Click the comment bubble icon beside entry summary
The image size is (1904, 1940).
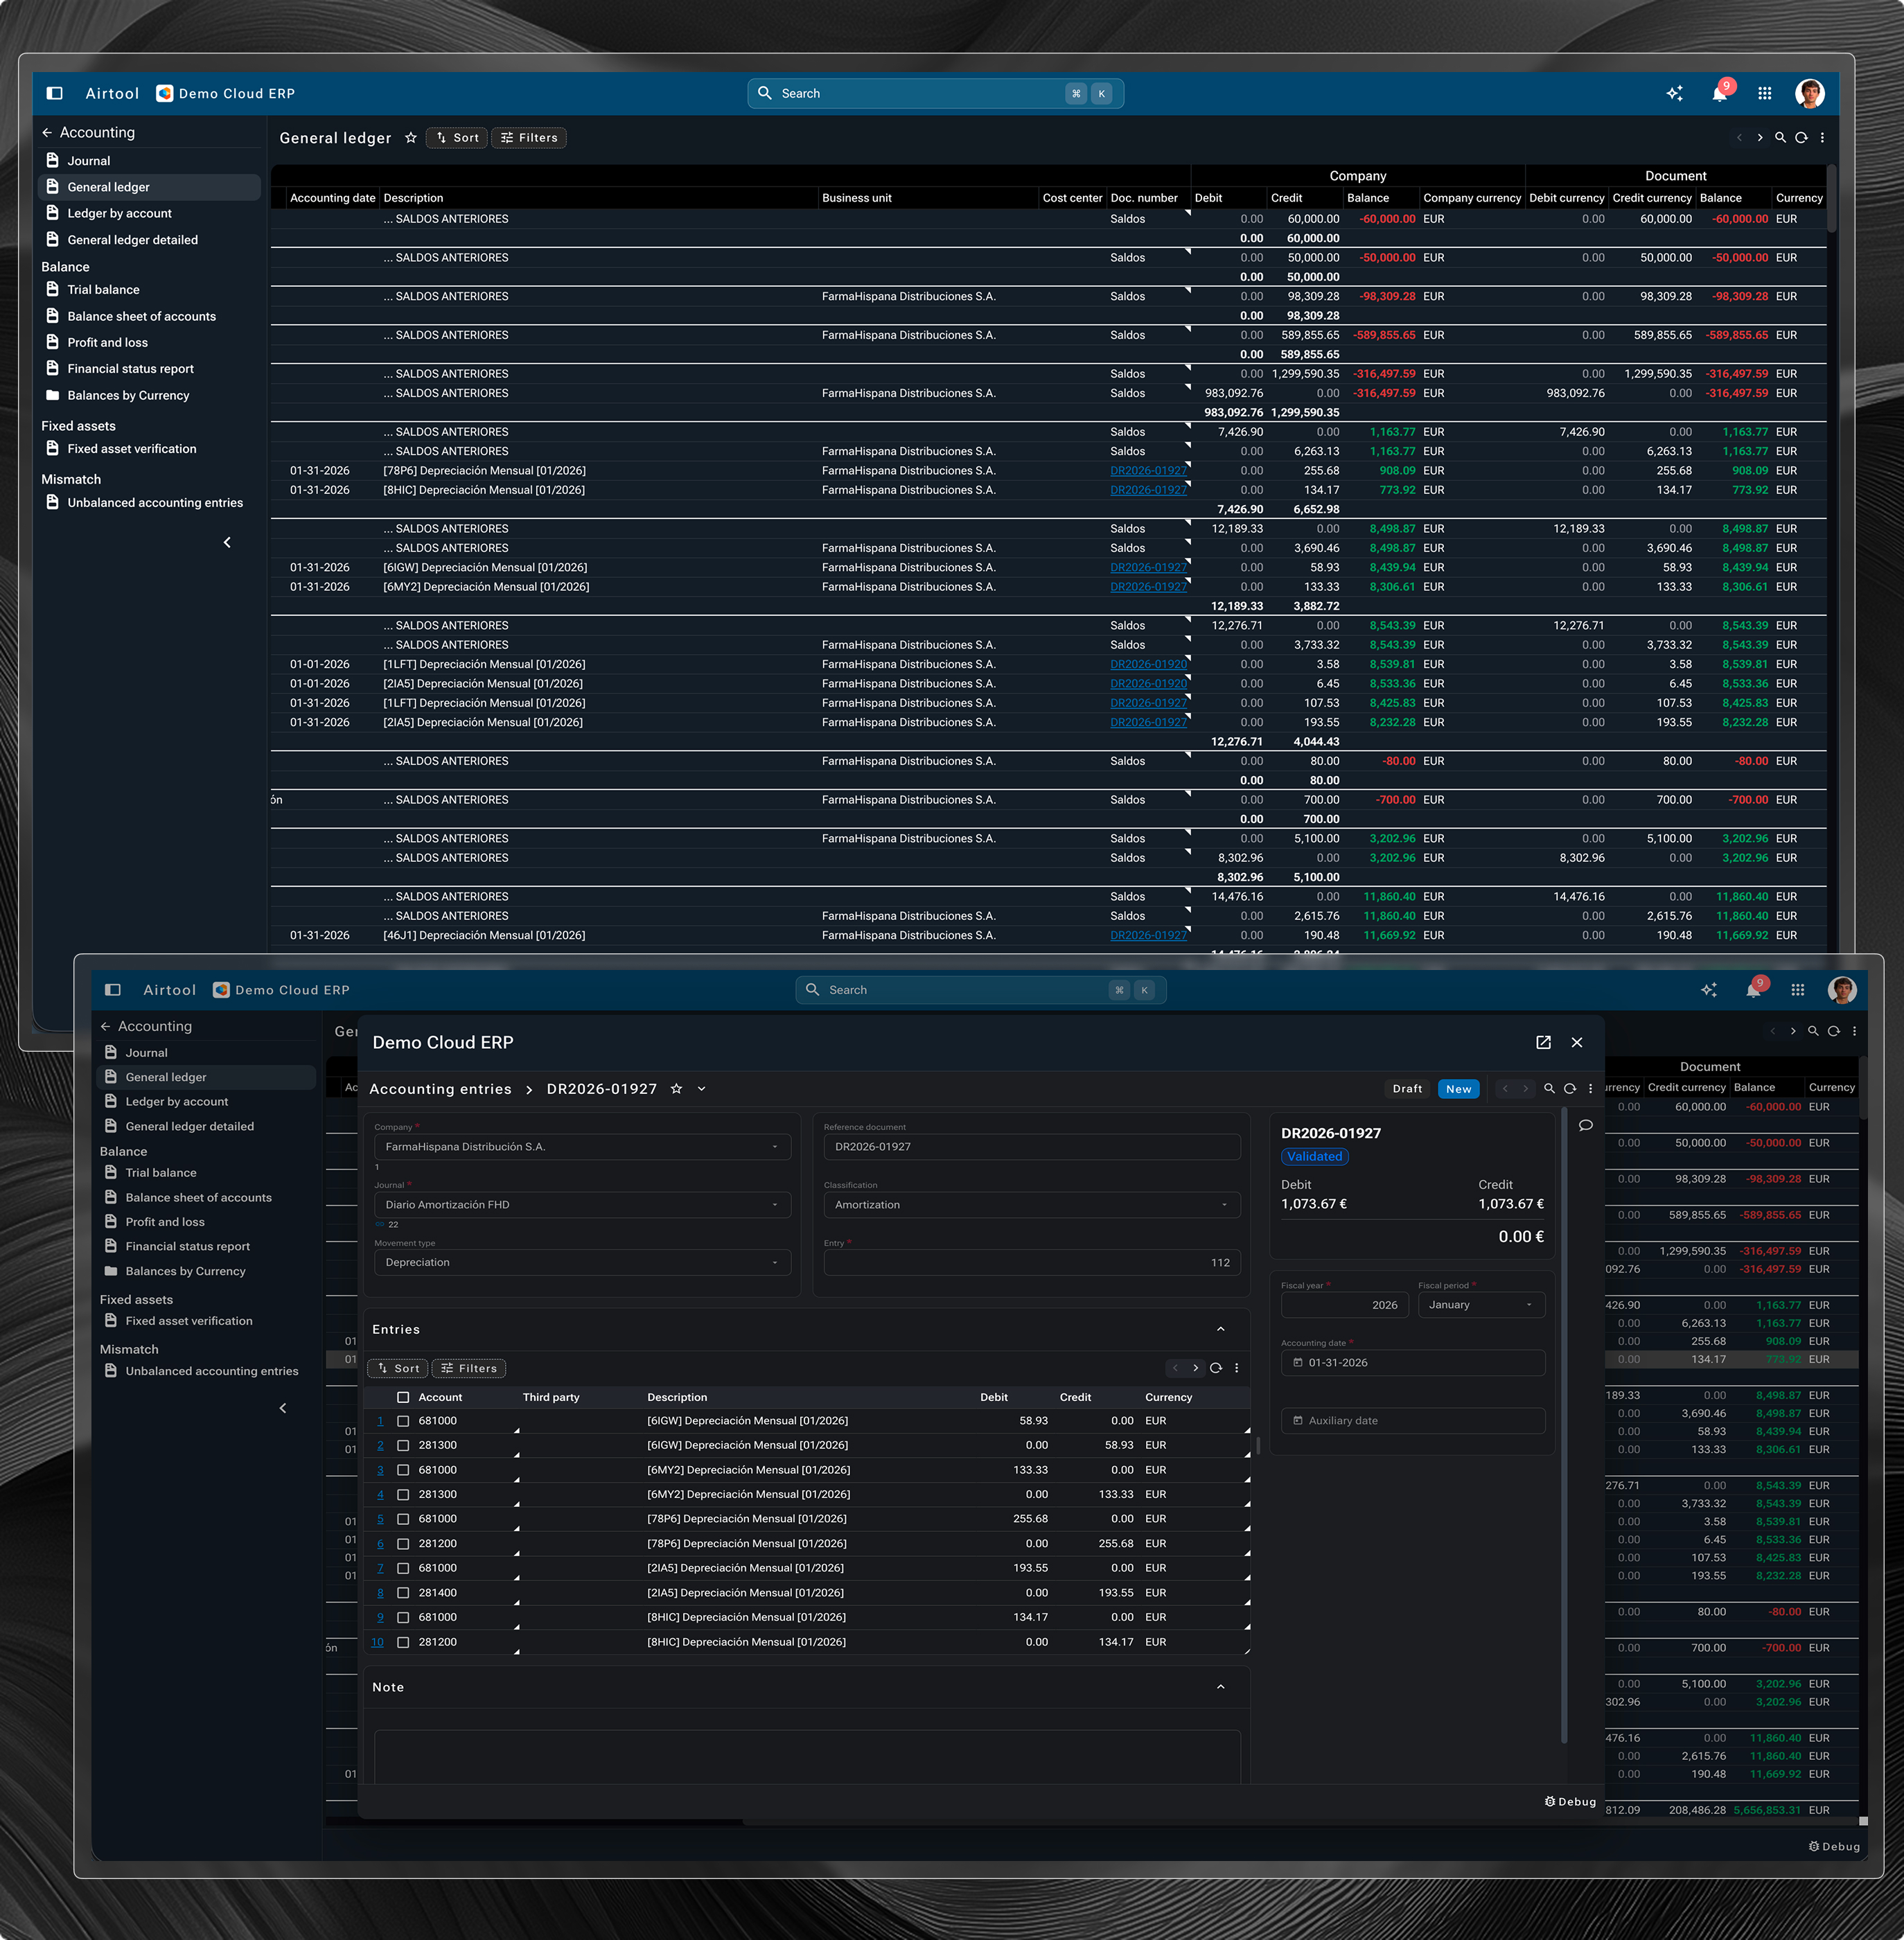point(1585,1125)
